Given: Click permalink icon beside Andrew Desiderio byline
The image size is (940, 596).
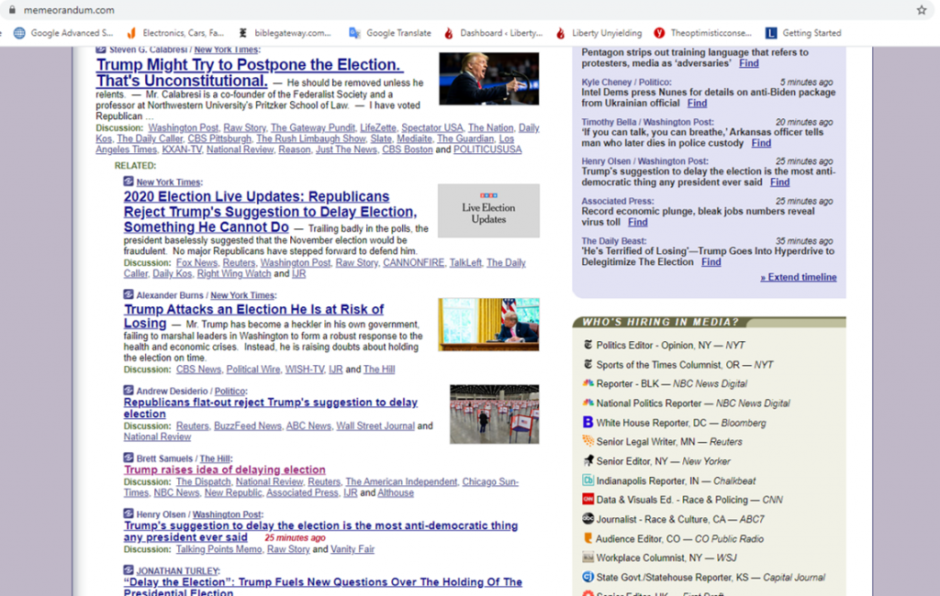Looking at the screenshot, I should click(x=129, y=390).
